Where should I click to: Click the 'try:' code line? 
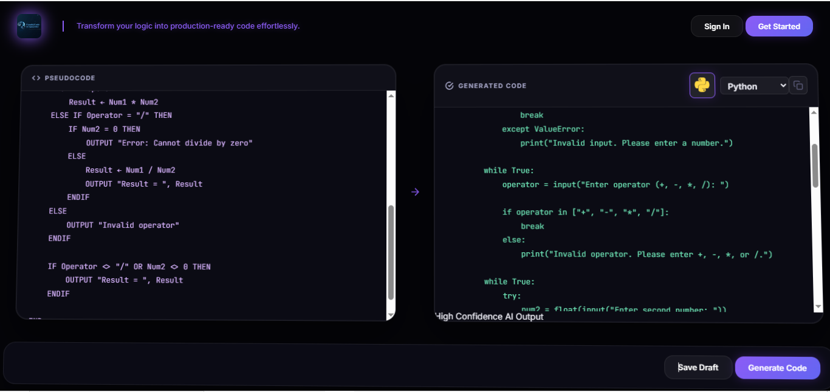click(512, 296)
